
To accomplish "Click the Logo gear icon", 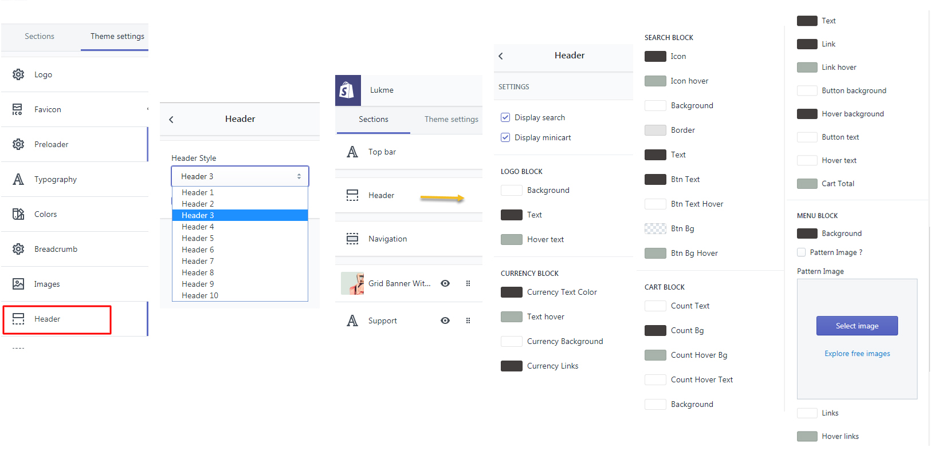I will point(18,74).
